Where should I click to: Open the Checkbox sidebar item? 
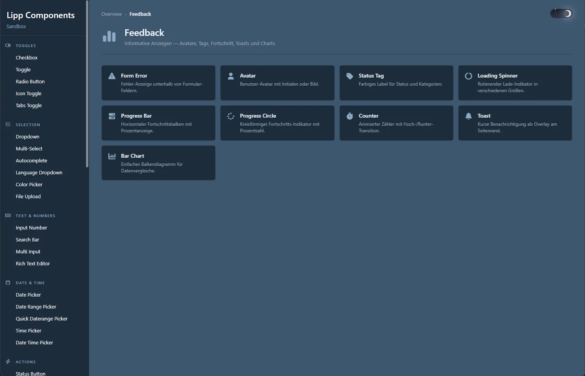point(27,57)
